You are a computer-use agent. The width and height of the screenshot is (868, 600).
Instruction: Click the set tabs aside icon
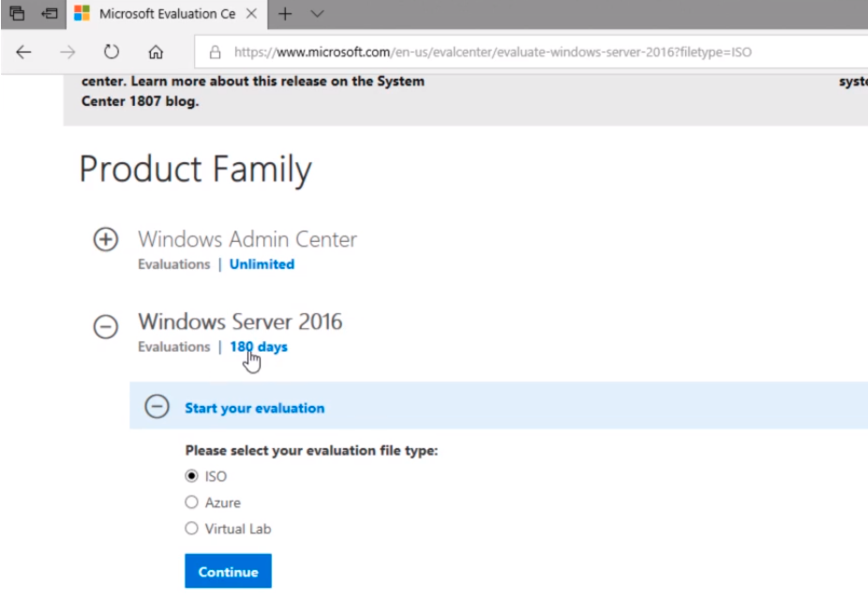(x=50, y=13)
